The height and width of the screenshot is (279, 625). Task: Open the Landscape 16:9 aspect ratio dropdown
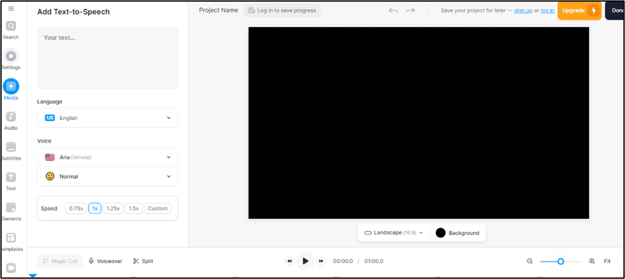393,232
